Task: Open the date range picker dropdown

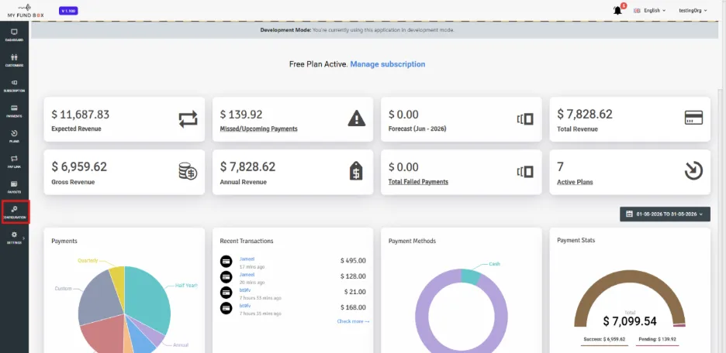Action: (665, 214)
